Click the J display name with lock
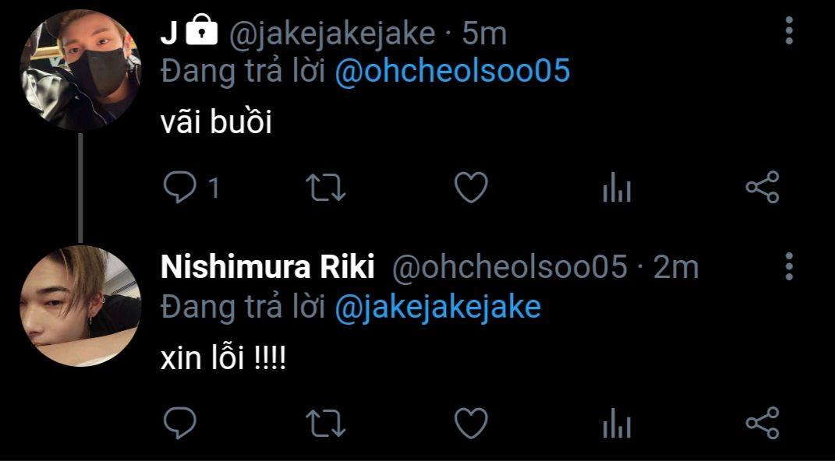The width and height of the screenshot is (835, 461). [189, 33]
